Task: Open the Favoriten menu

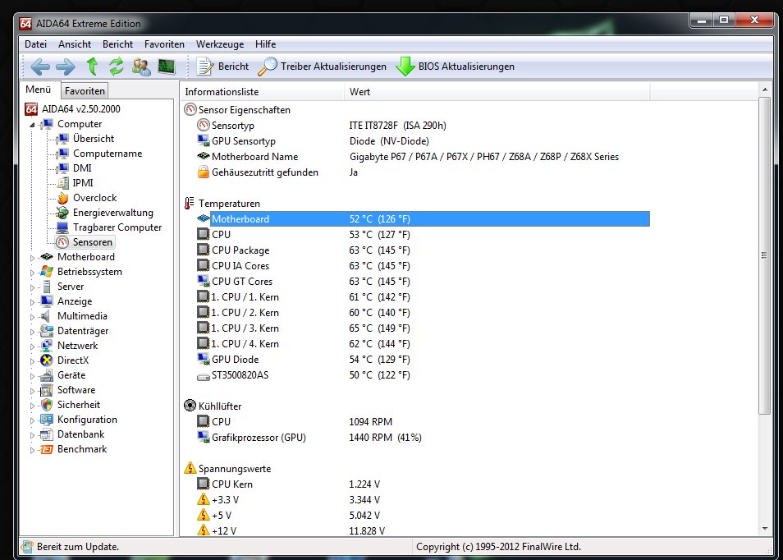Action: [x=164, y=44]
